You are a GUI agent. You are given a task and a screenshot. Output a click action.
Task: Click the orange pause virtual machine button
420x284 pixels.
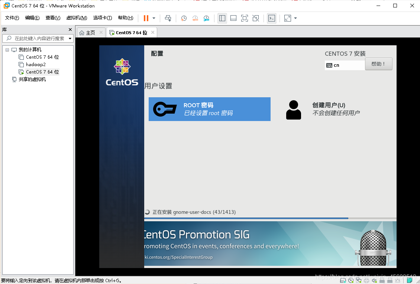(146, 18)
